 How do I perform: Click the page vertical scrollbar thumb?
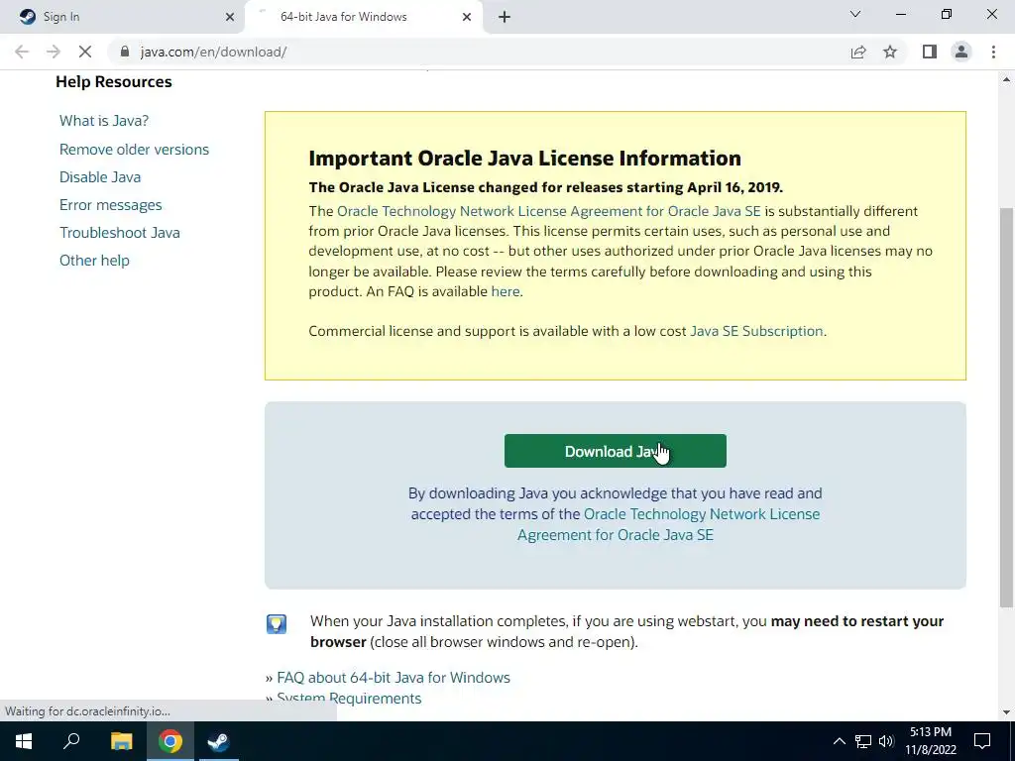pos(1006,407)
